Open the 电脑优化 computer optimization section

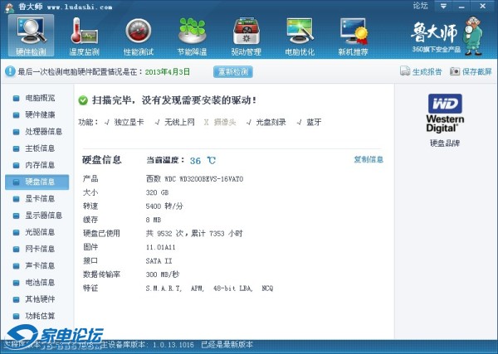[x=300, y=36]
